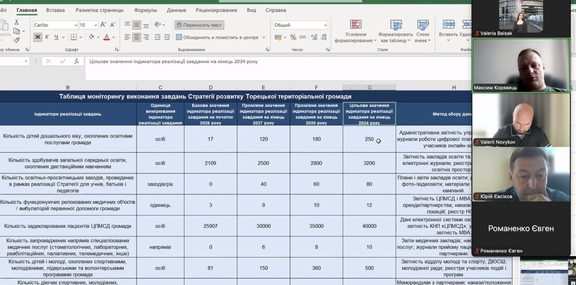Decrease decimal places
This screenshot has height=285, width=576.
(324, 37)
